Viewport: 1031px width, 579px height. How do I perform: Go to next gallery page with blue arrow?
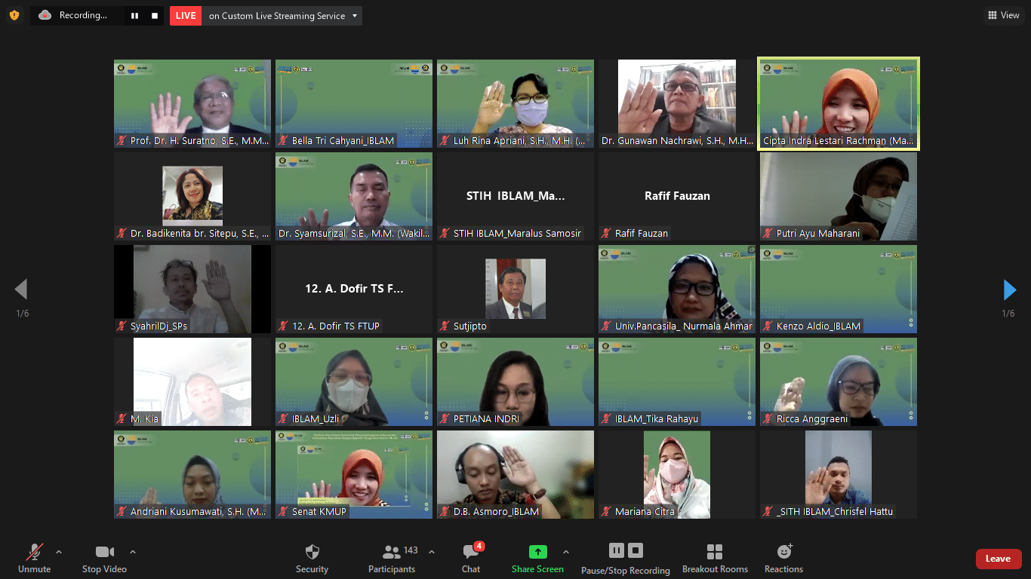point(1010,289)
